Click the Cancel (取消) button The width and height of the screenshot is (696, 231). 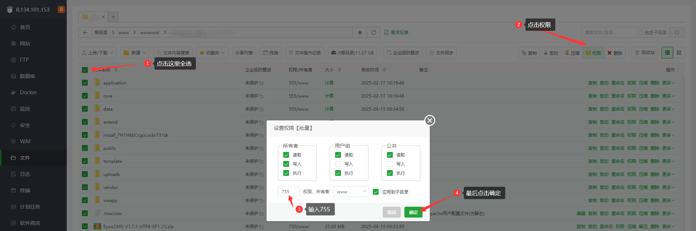point(391,212)
